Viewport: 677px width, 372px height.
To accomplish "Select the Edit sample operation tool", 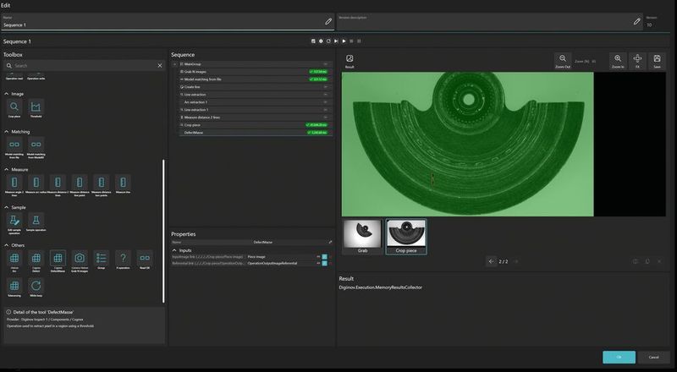I will [x=14, y=222].
